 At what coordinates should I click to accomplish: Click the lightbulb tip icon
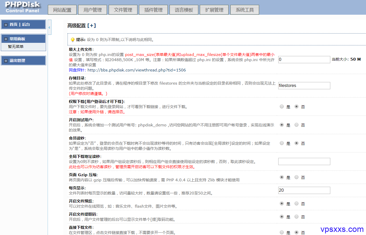pos(73,40)
